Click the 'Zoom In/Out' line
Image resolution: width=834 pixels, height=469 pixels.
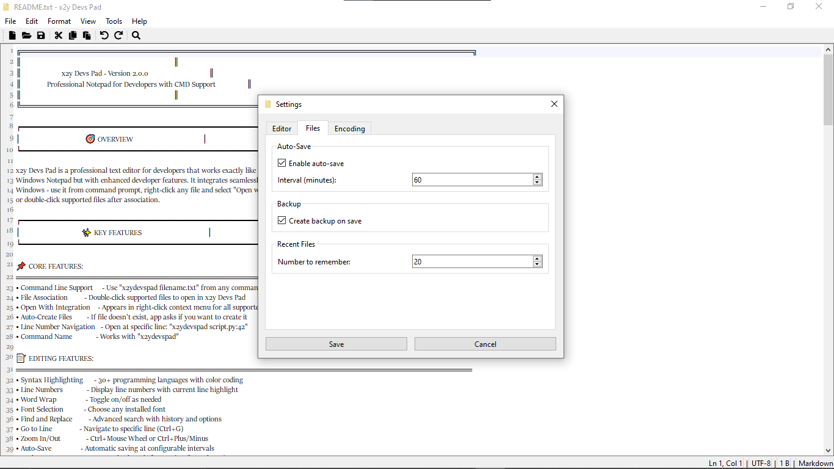(112, 438)
